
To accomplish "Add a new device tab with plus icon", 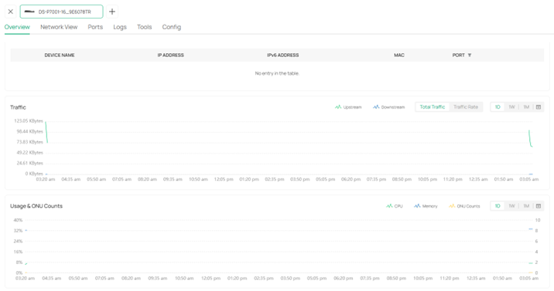I will (112, 12).
